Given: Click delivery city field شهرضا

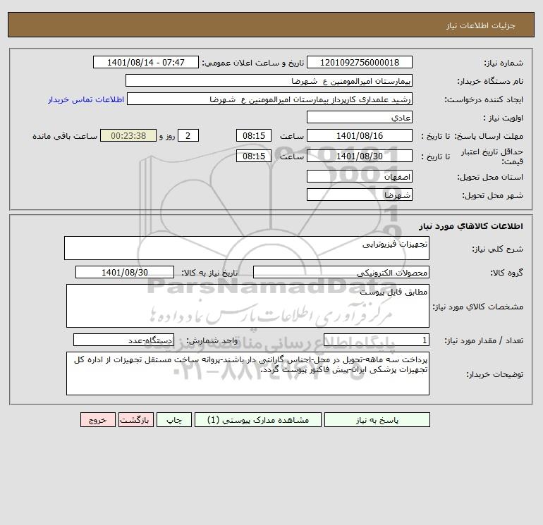Looking at the screenshot, I should click(360, 194).
